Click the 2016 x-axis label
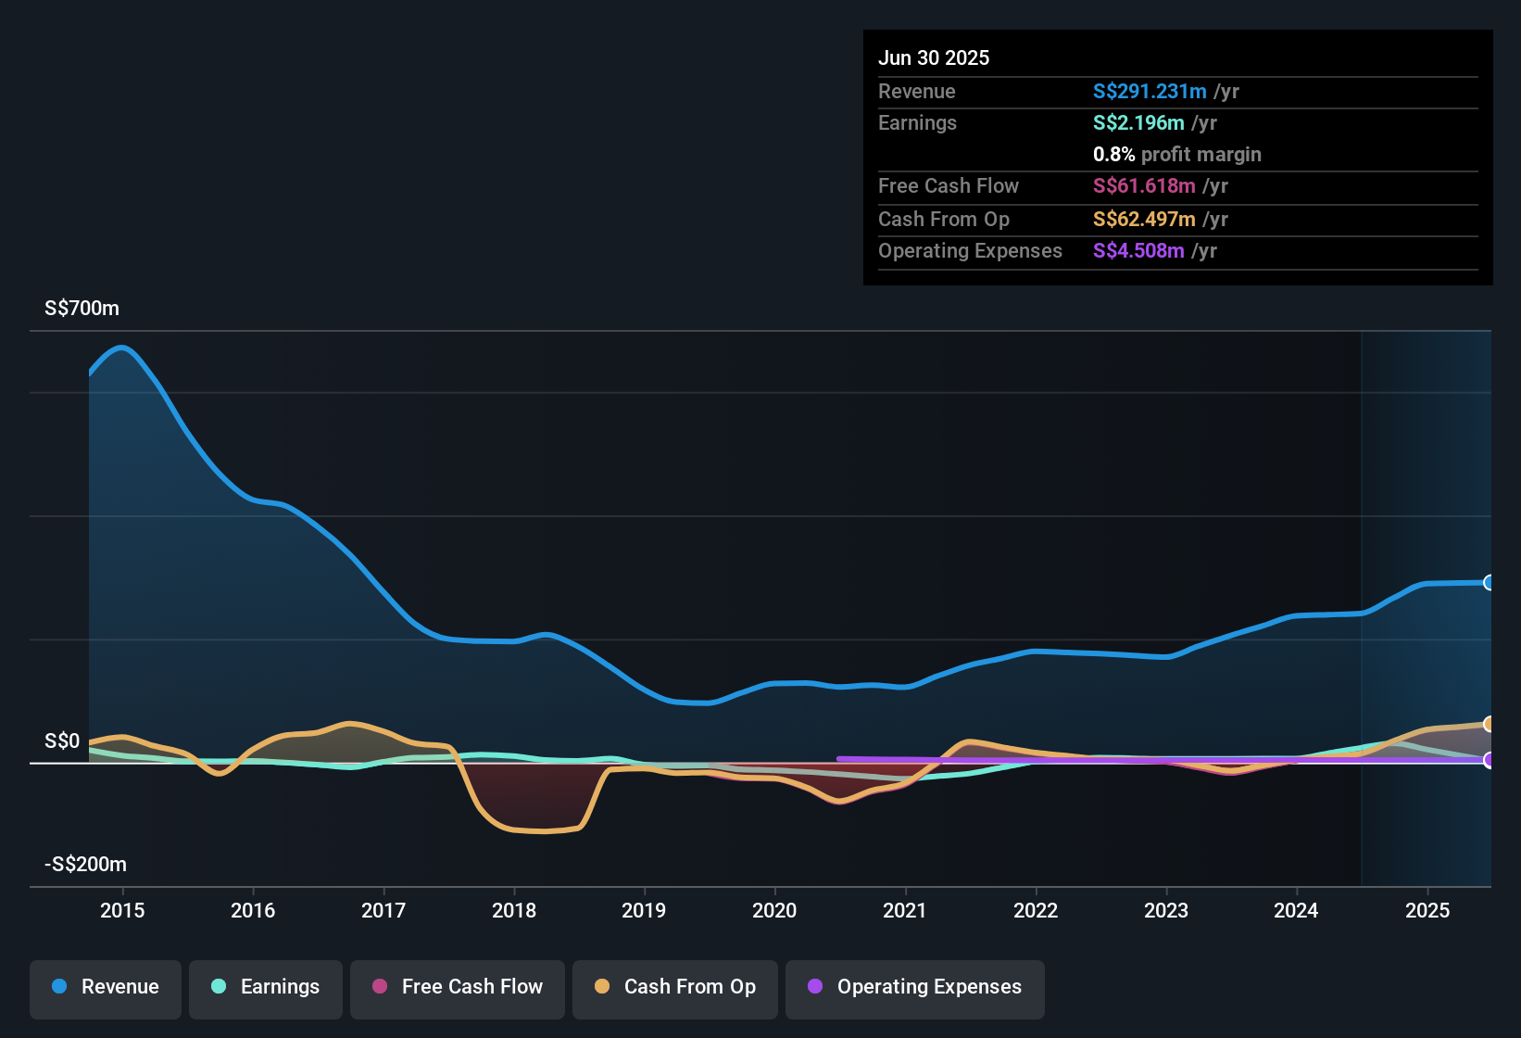 tap(253, 910)
